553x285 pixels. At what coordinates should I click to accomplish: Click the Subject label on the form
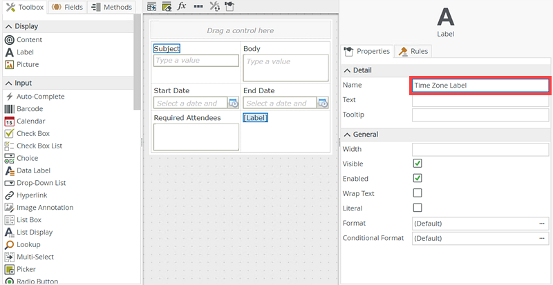(x=167, y=49)
